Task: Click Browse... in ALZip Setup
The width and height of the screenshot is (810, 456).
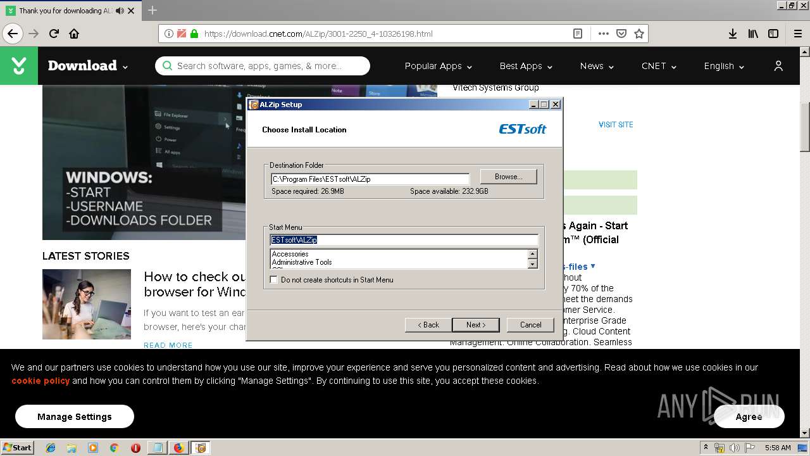Action: [x=508, y=177]
